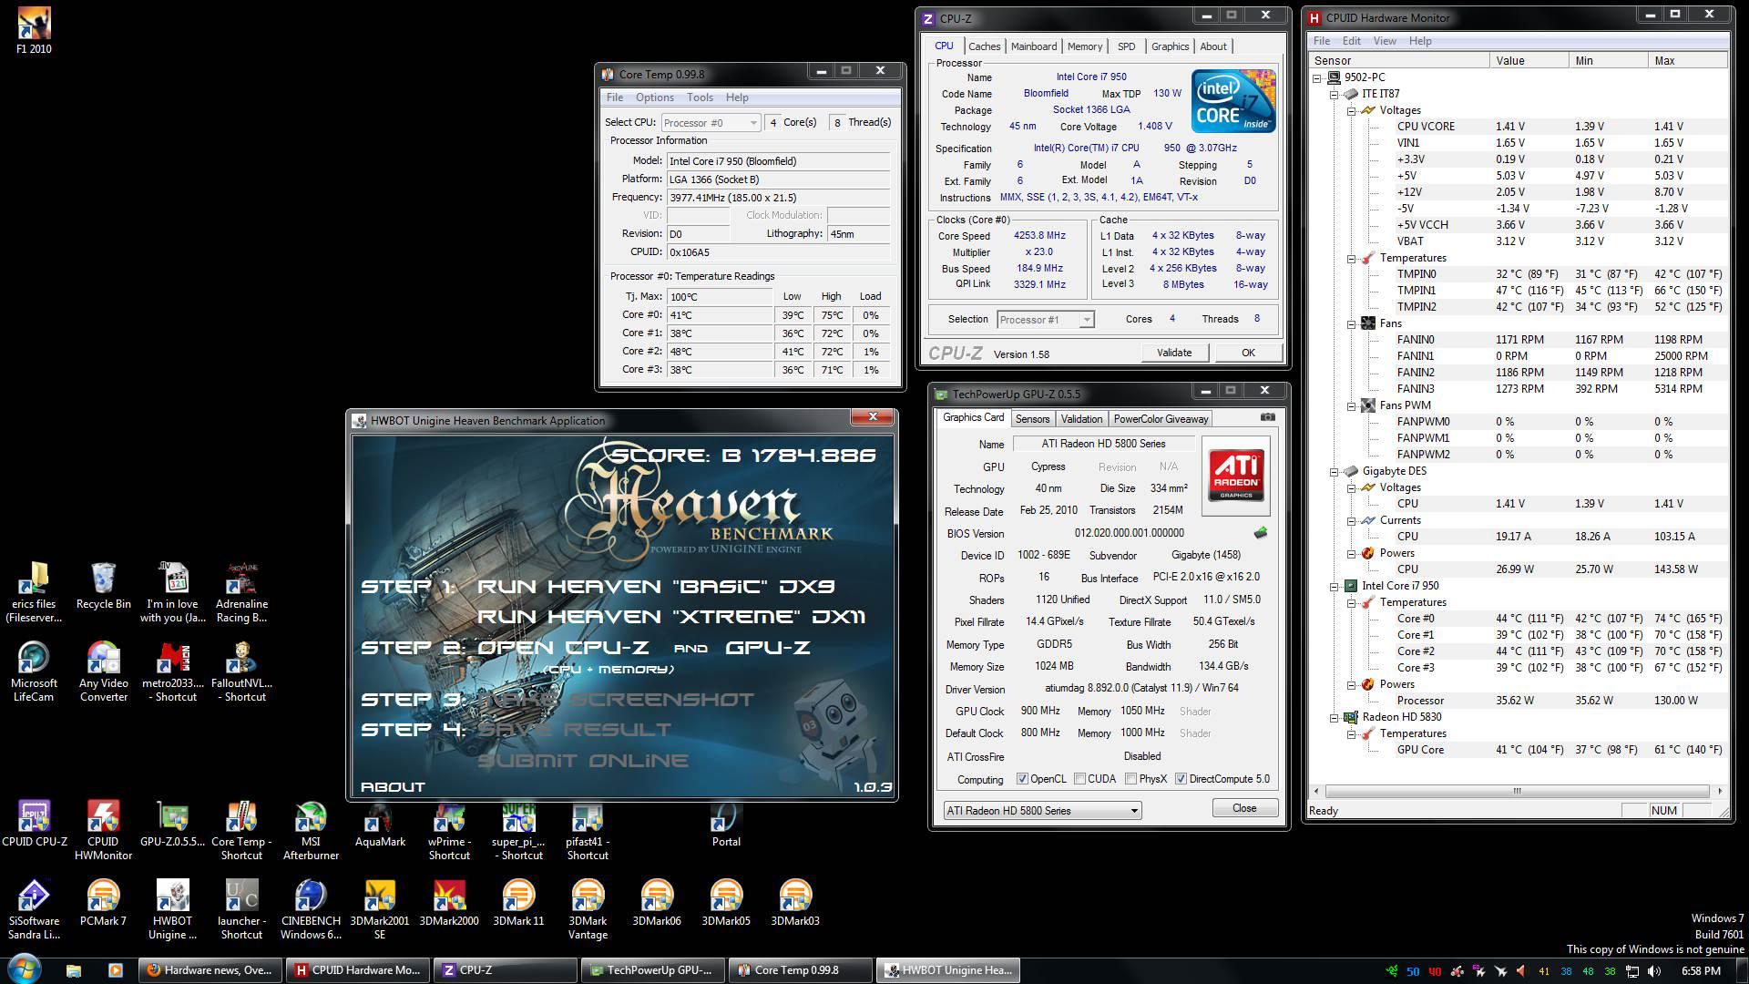Open the Select CPU dropdown in Core Temp
Image resolution: width=1749 pixels, height=984 pixels.
coord(711,122)
